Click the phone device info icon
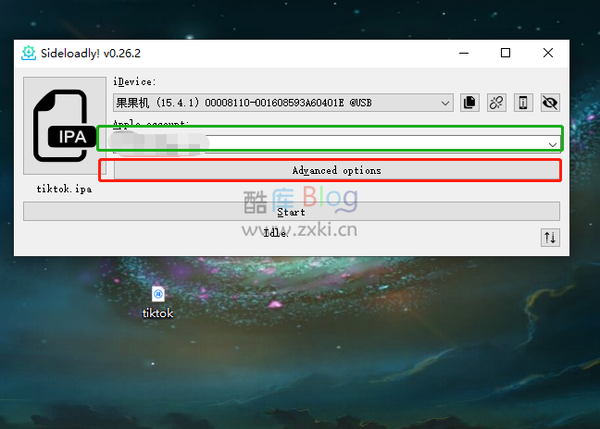Screen dimensions: 600x429 tap(523, 103)
